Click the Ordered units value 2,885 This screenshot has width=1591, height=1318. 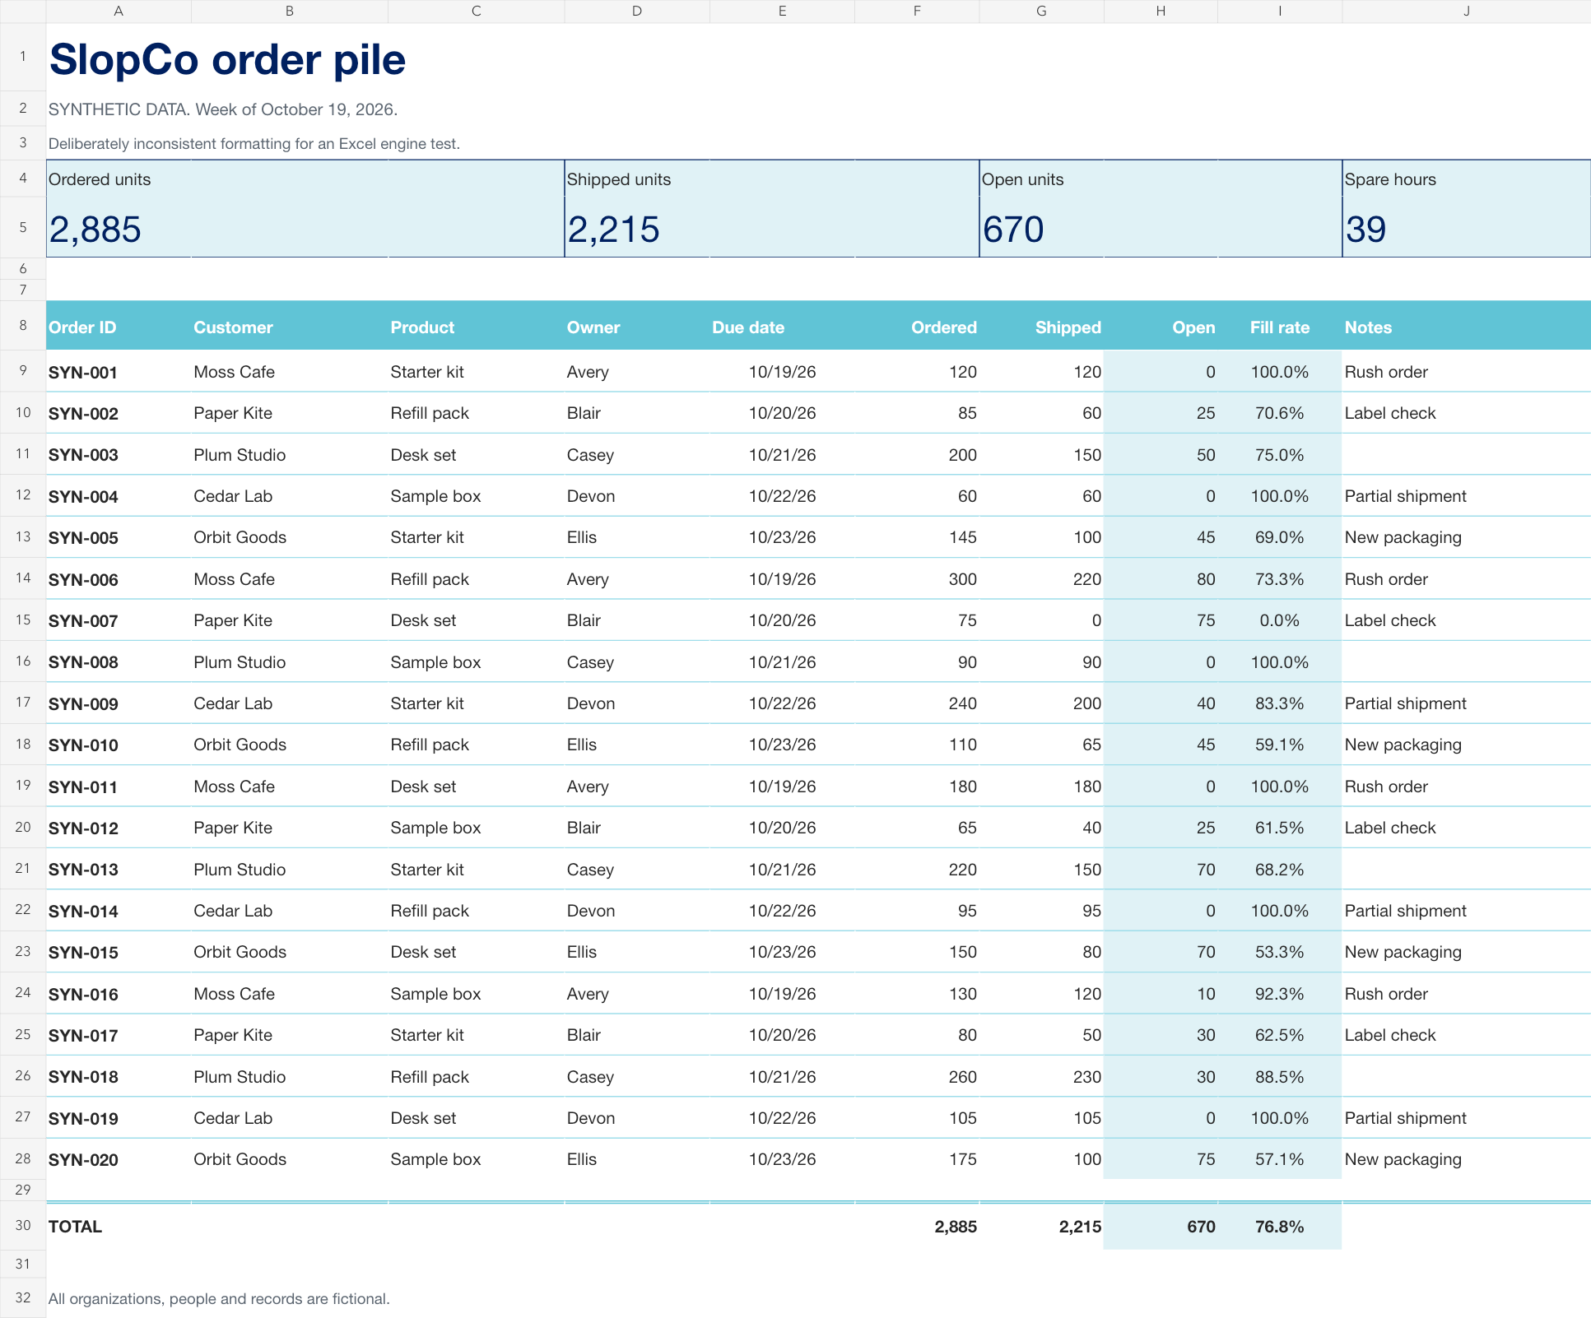click(x=95, y=229)
